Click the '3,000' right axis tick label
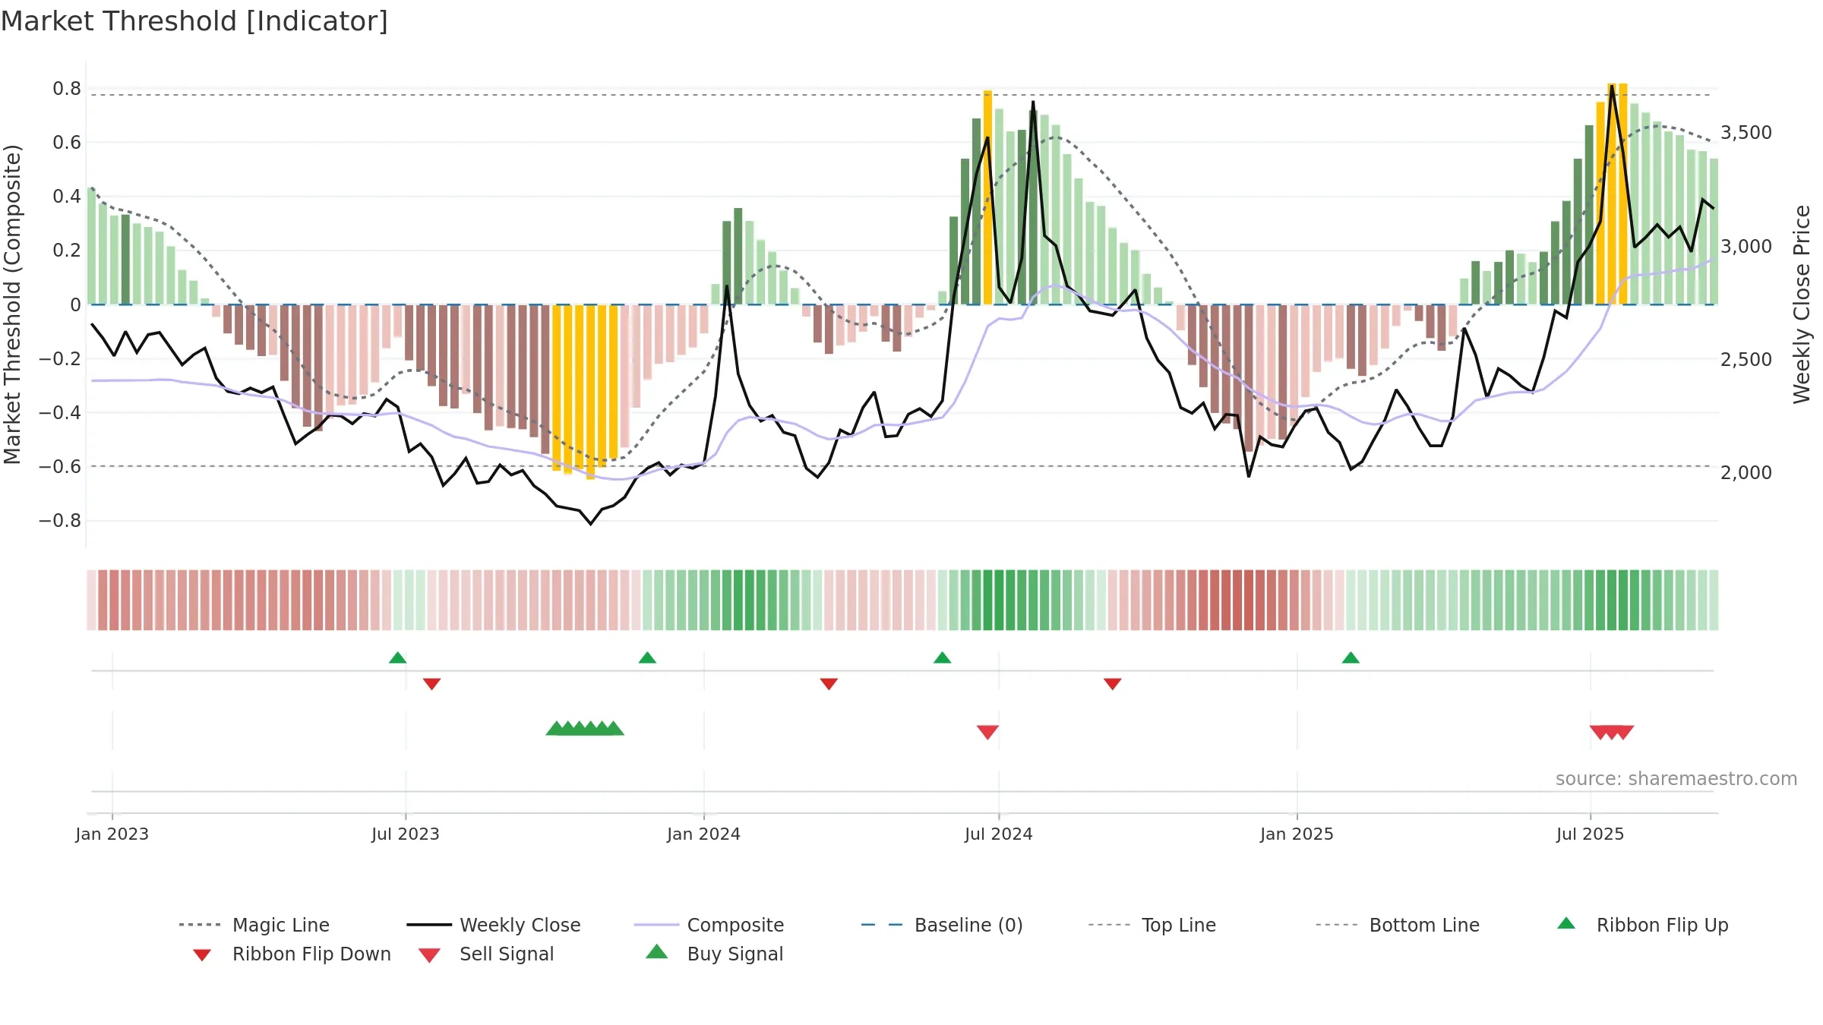This screenshot has height=1025, width=1823. (x=1746, y=247)
